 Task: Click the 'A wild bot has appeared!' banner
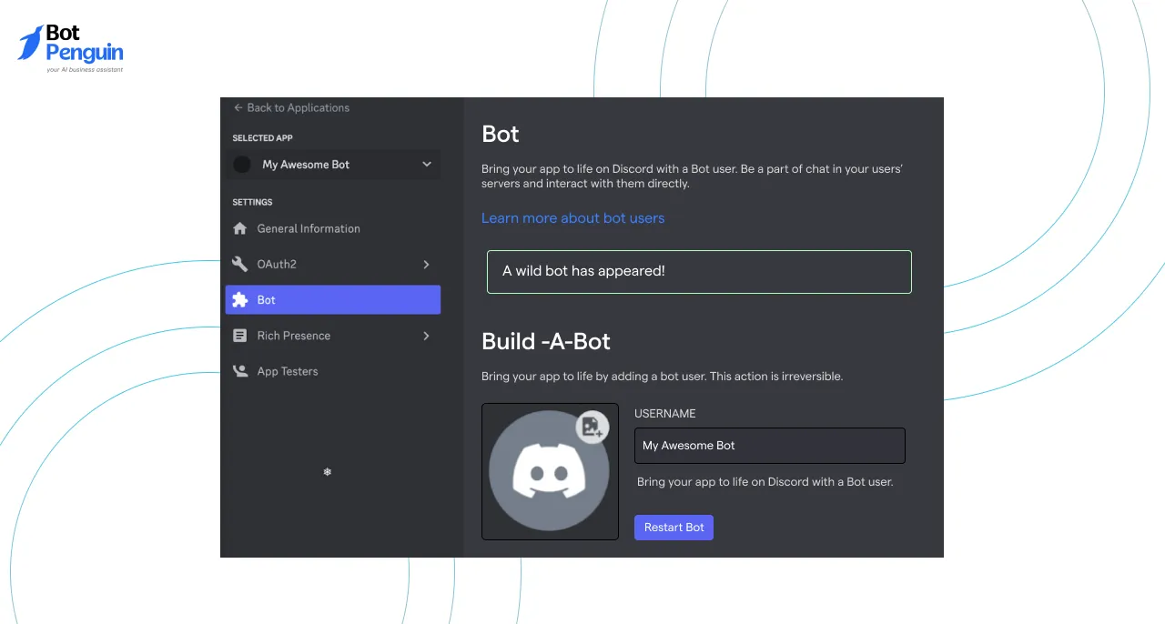tap(699, 271)
